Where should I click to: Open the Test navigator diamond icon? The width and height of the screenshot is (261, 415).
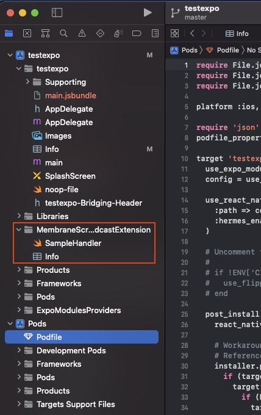click(100, 34)
